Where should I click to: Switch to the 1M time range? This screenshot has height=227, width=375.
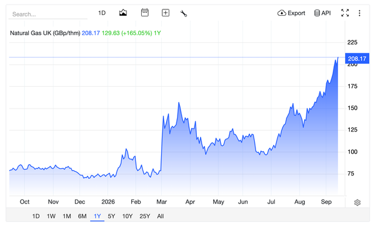pyautogui.click(x=67, y=216)
